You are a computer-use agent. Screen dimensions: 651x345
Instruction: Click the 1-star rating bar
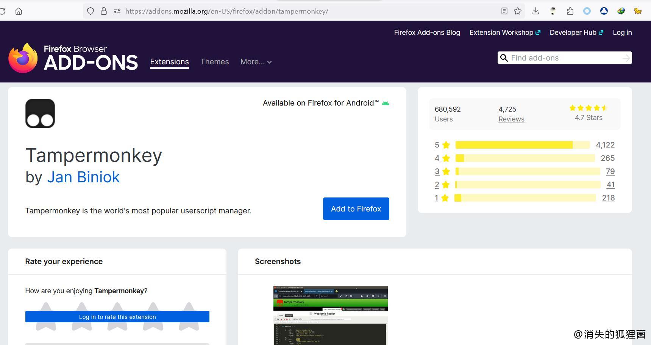pos(525,198)
